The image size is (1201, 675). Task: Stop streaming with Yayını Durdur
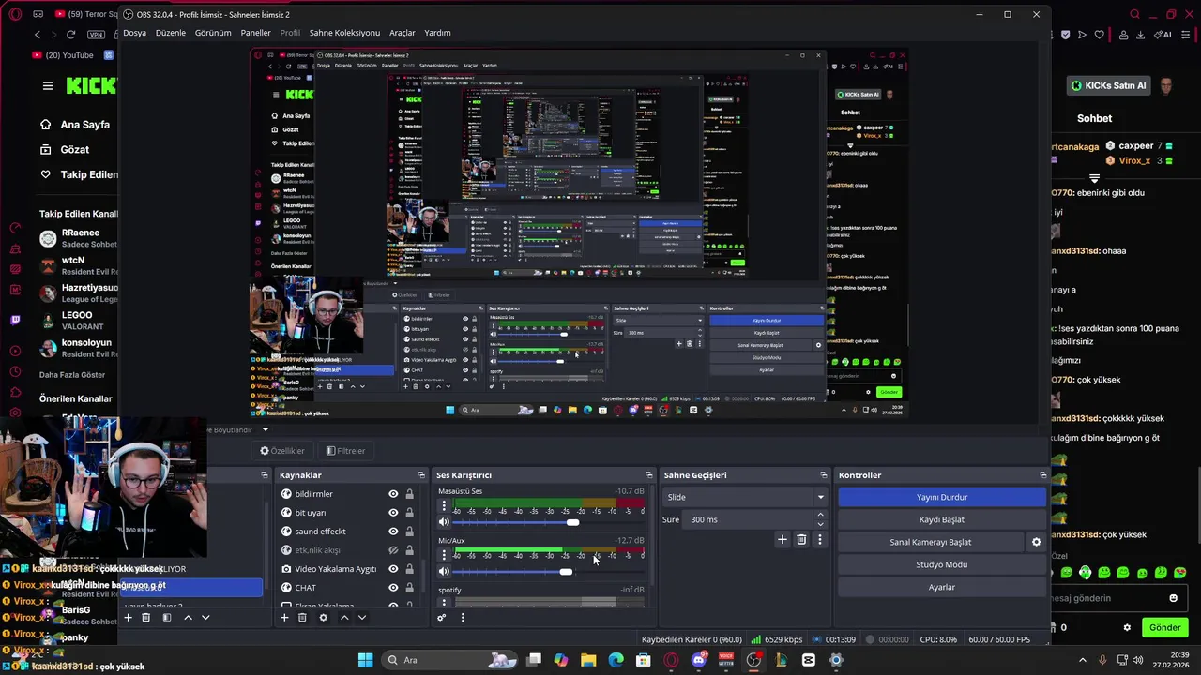(x=941, y=497)
